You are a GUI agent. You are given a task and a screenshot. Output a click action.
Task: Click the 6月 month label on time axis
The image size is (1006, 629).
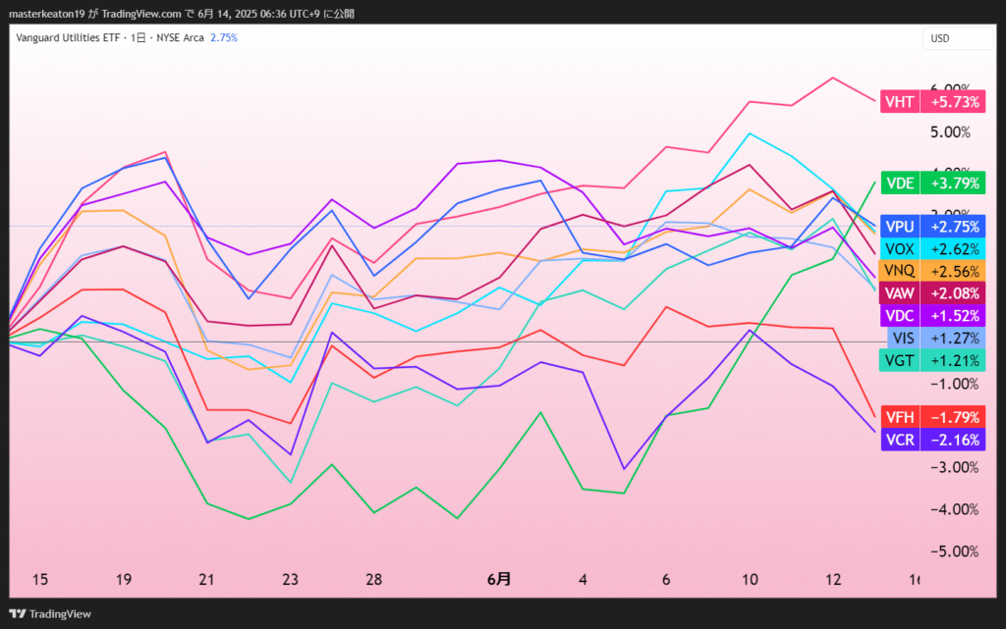click(499, 580)
